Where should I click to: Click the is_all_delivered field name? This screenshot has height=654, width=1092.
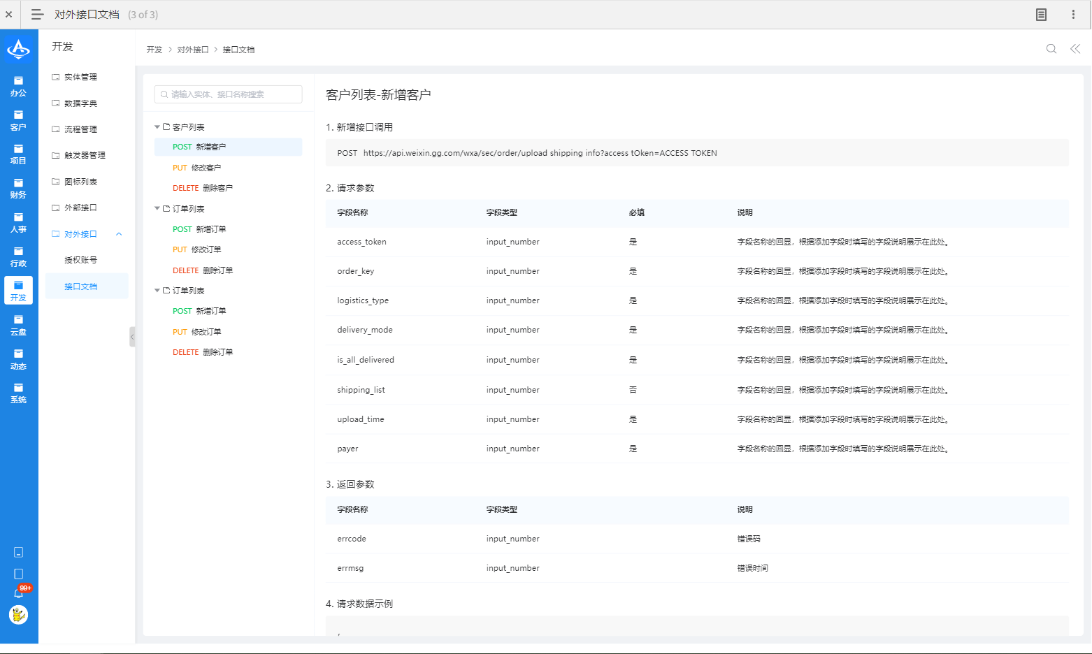[366, 360]
